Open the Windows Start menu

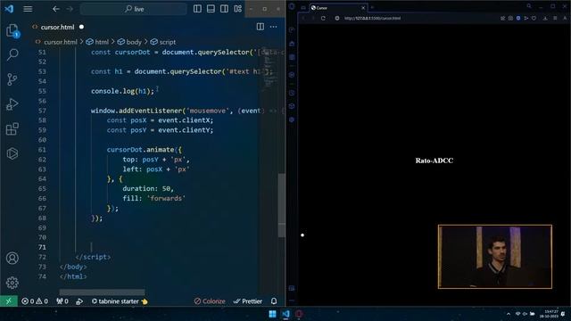(x=272, y=314)
